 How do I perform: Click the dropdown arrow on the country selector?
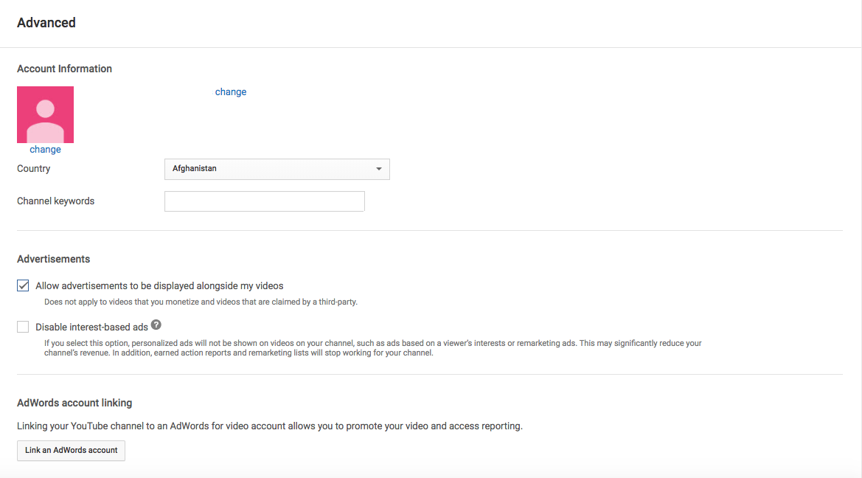(x=378, y=169)
